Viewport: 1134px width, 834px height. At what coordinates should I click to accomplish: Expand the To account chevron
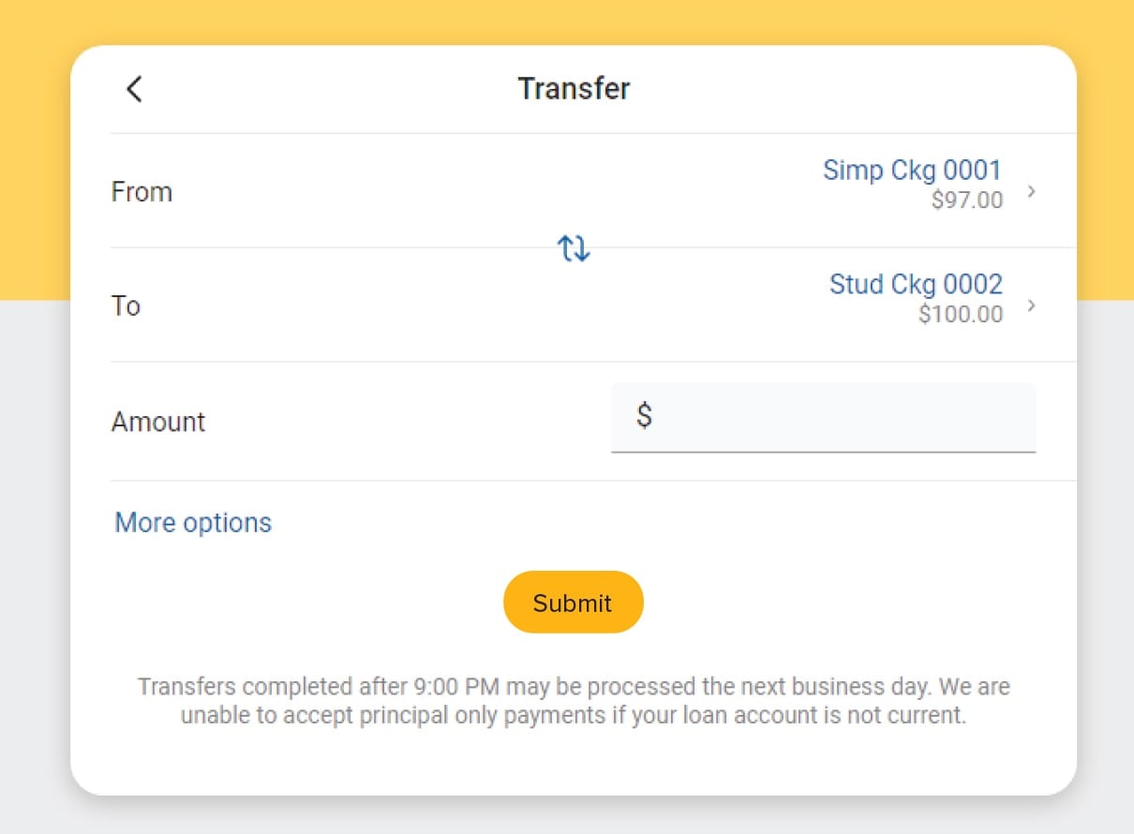(1031, 305)
